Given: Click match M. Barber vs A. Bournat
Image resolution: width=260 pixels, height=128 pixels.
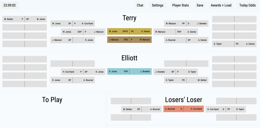Looking at the screenshot, I should [142, 109].
